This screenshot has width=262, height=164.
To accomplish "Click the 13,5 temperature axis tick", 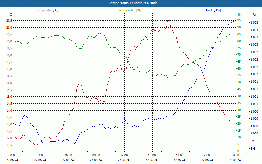I will [x=9, y=117].
